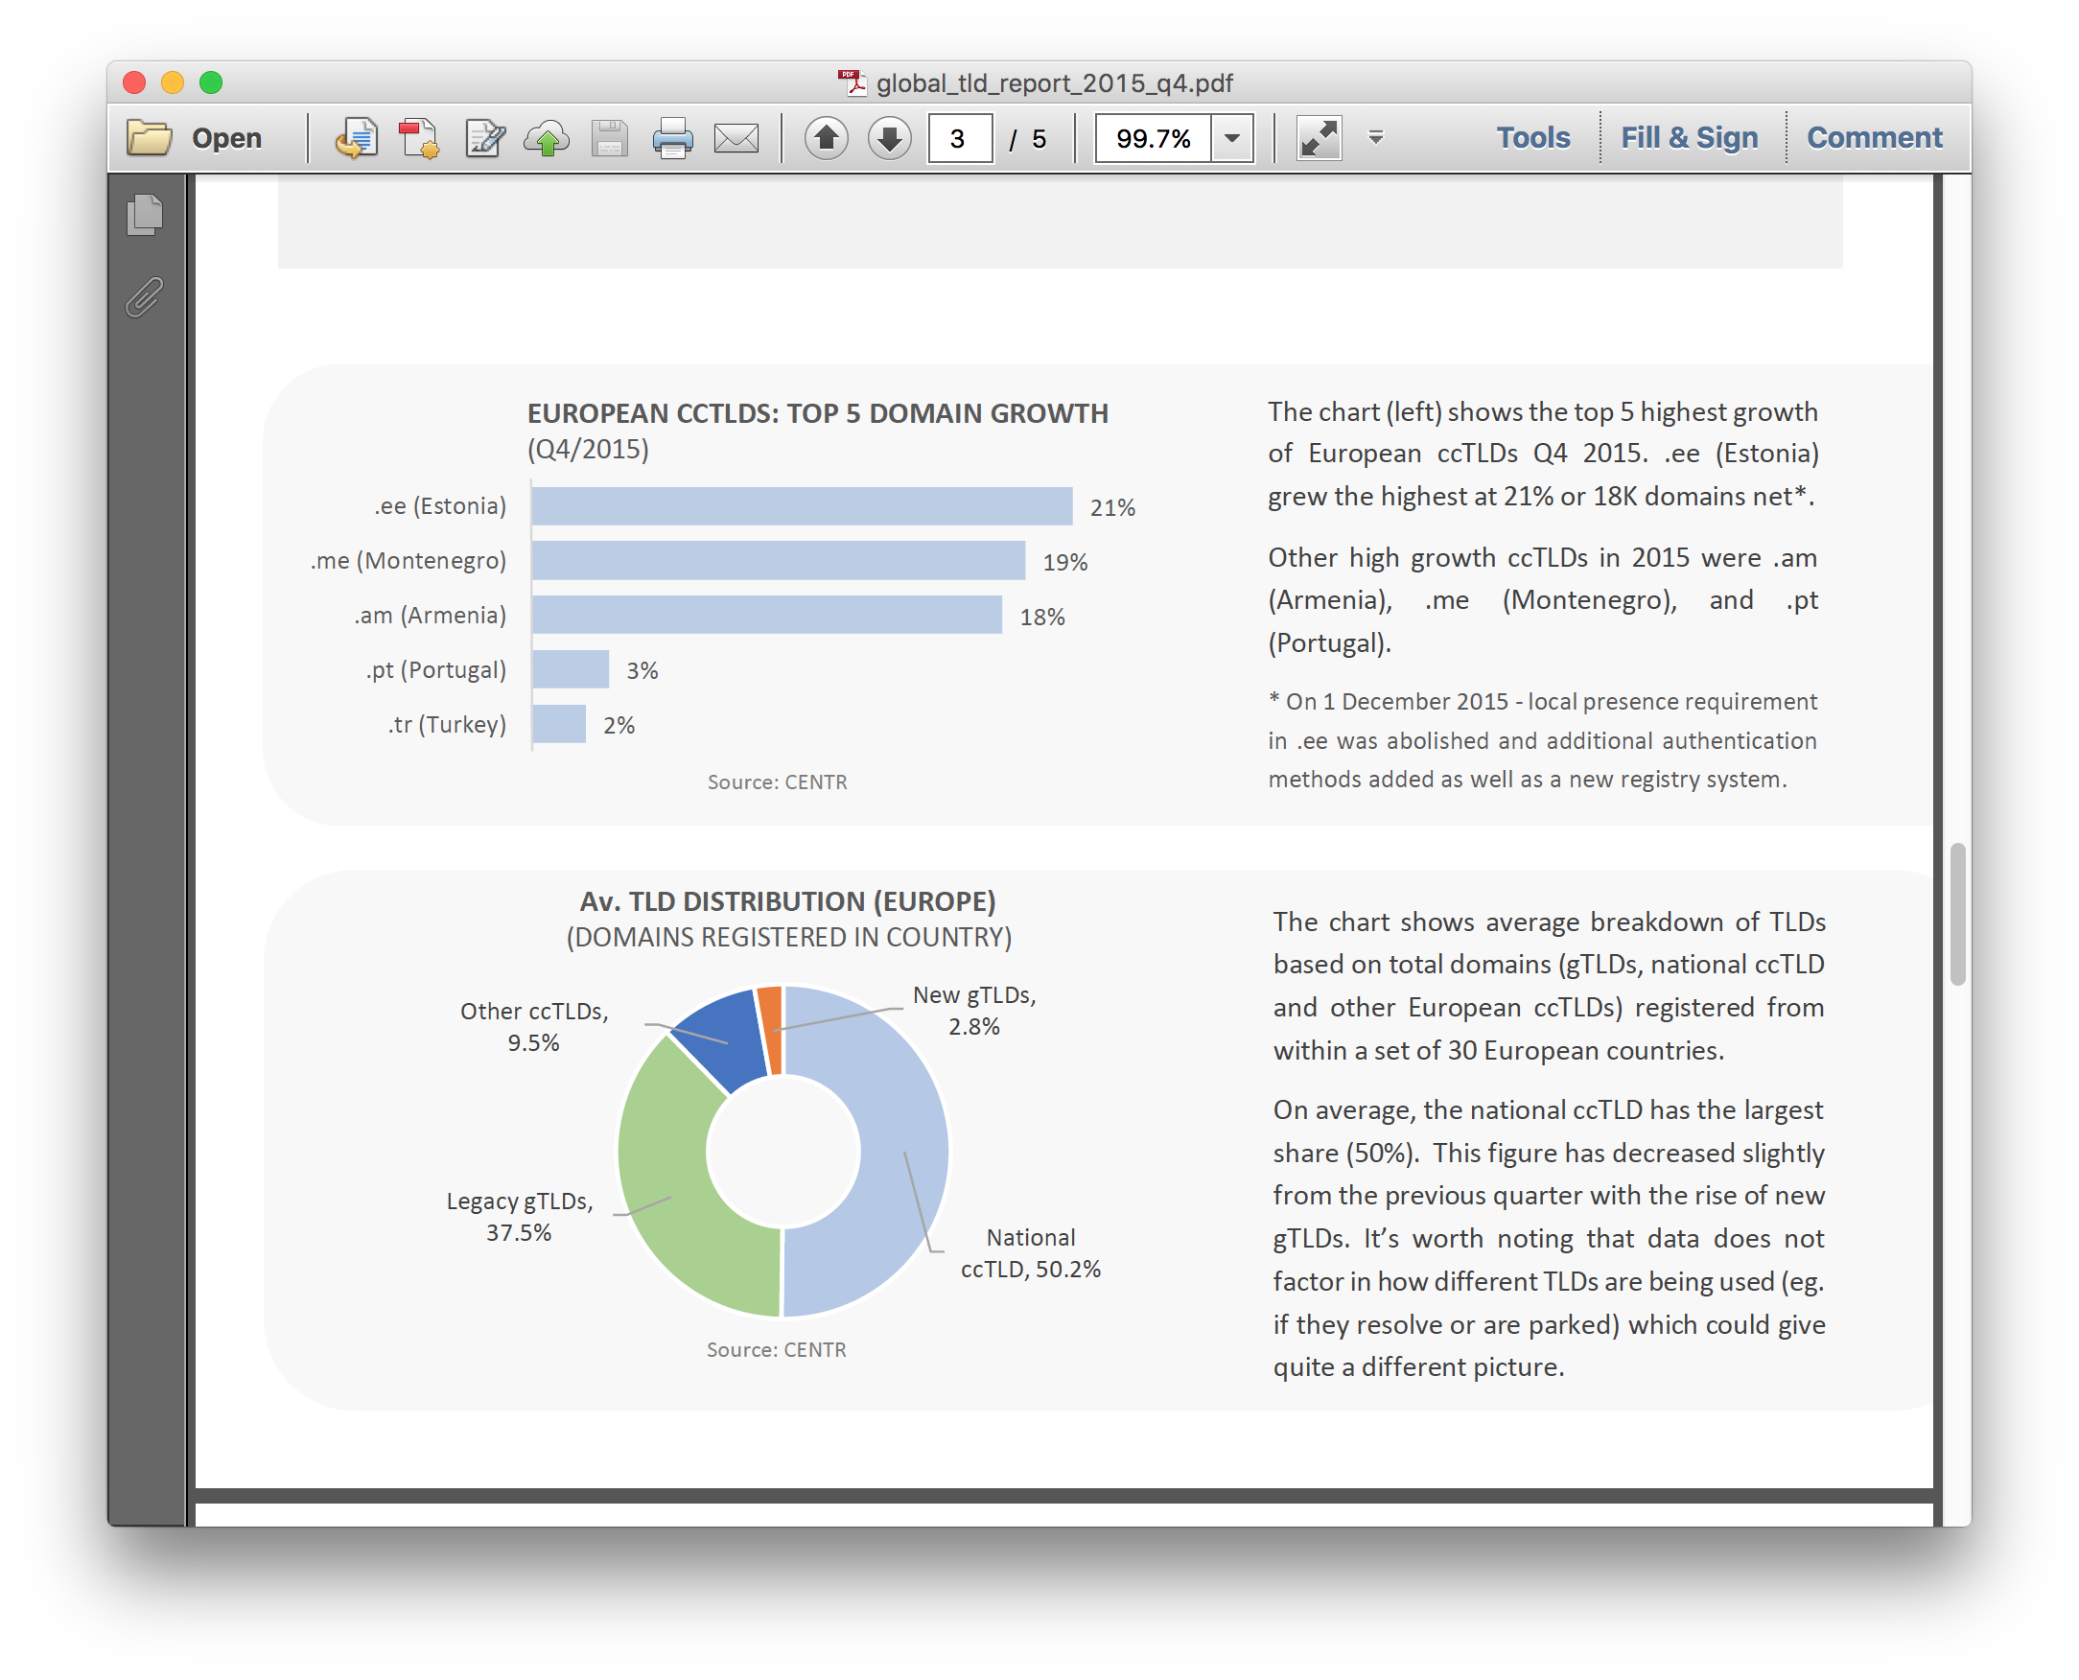Click the save floppy disk icon
The image size is (2079, 1680).
click(610, 138)
